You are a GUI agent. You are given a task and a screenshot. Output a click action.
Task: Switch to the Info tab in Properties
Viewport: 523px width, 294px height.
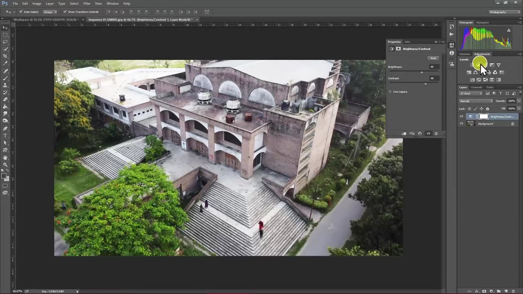point(407,42)
